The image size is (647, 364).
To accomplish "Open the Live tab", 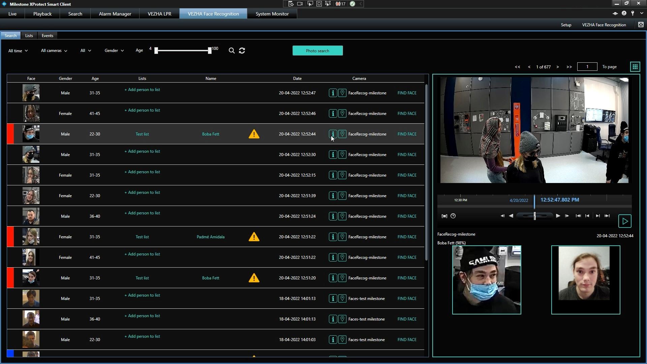I will 12,14.
